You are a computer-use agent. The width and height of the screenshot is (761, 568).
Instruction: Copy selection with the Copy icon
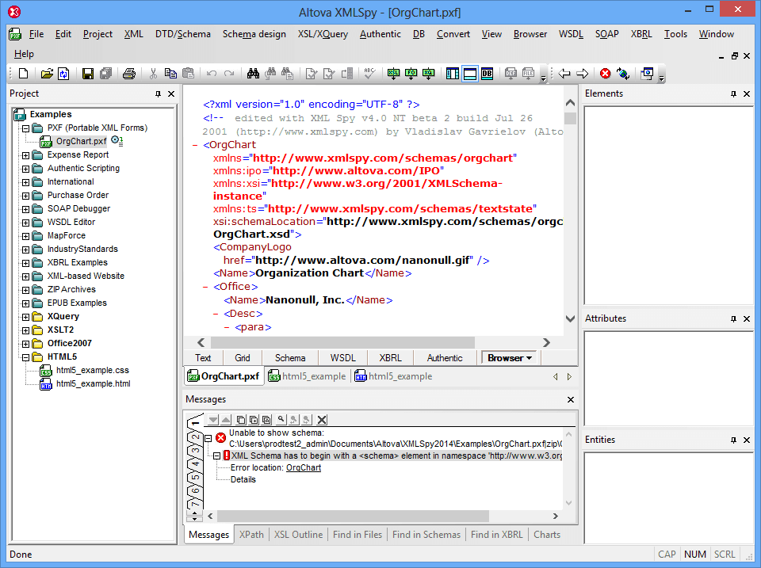[x=170, y=74]
